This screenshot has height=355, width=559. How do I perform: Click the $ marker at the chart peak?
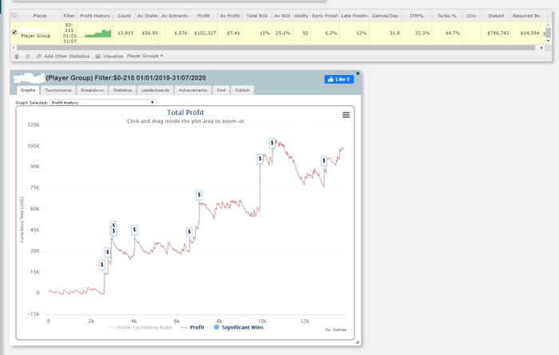[x=272, y=143]
